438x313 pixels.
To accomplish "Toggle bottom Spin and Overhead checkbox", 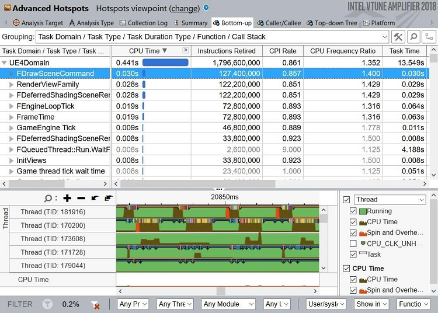I will pos(353,290).
